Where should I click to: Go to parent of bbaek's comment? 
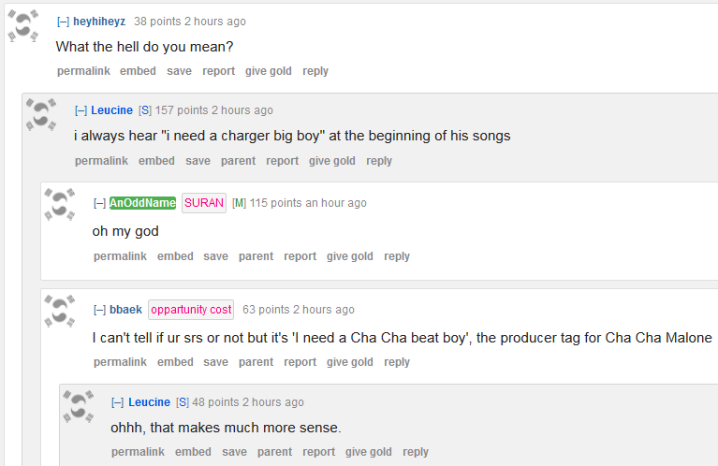pos(256,362)
